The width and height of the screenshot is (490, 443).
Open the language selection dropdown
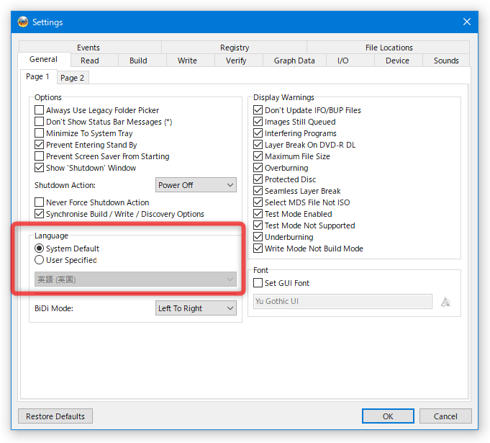(135, 279)
